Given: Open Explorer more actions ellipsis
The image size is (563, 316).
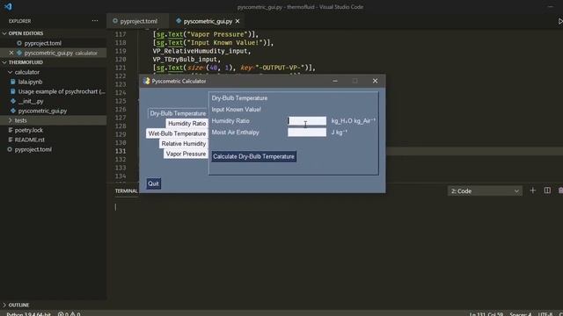Looking at the screenshot, I should point(95,21).
